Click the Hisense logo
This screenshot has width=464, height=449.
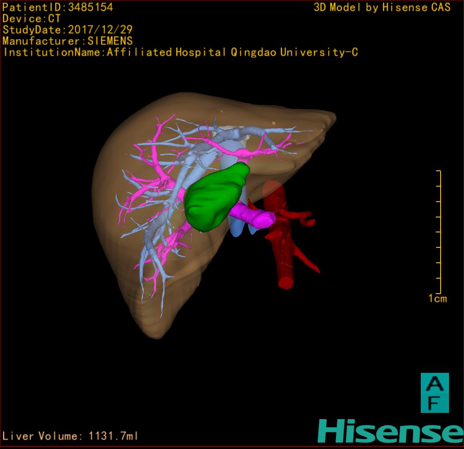pyautogui.click(x=390, y=431)
